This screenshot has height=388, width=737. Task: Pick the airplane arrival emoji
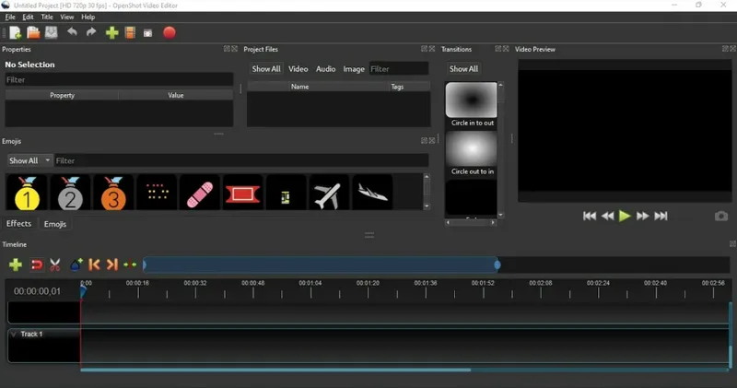[x=372, y=193]
